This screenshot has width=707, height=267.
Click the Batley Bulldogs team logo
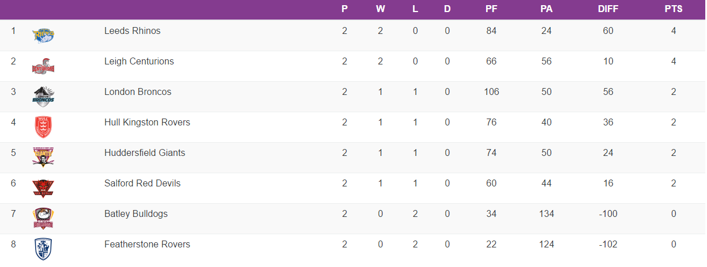(x=43, y=218)
